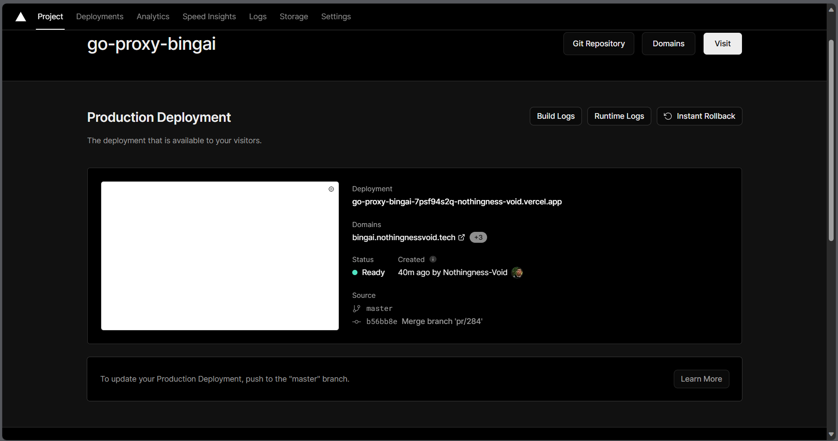Image resolution: width=838 pixels, height=441 pixels.
Task: Open Runtime Logs
Action: [x=619, y=116]
